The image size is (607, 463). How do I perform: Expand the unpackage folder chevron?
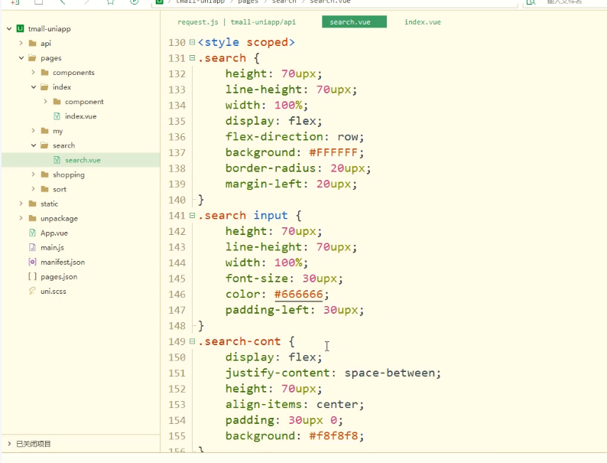[x=21, y=219]
